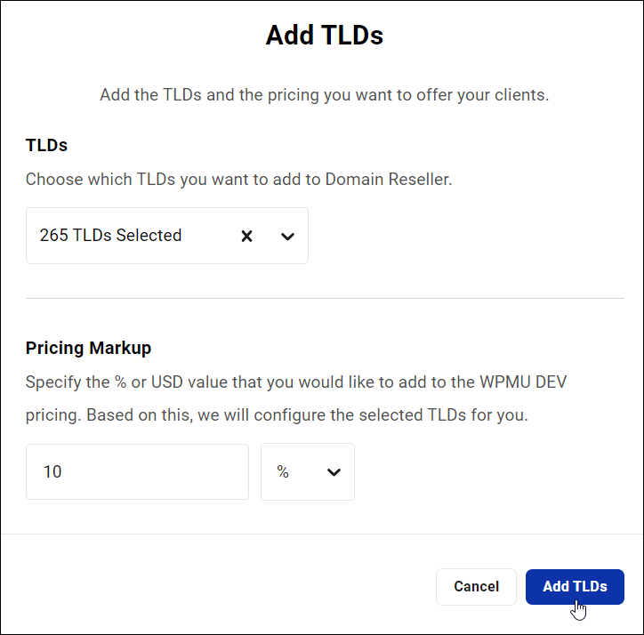The height and width of the screenshot is (635, 644).
Task: Clear the selected TLDs with the X icon
Action: (x=247, y=236)
